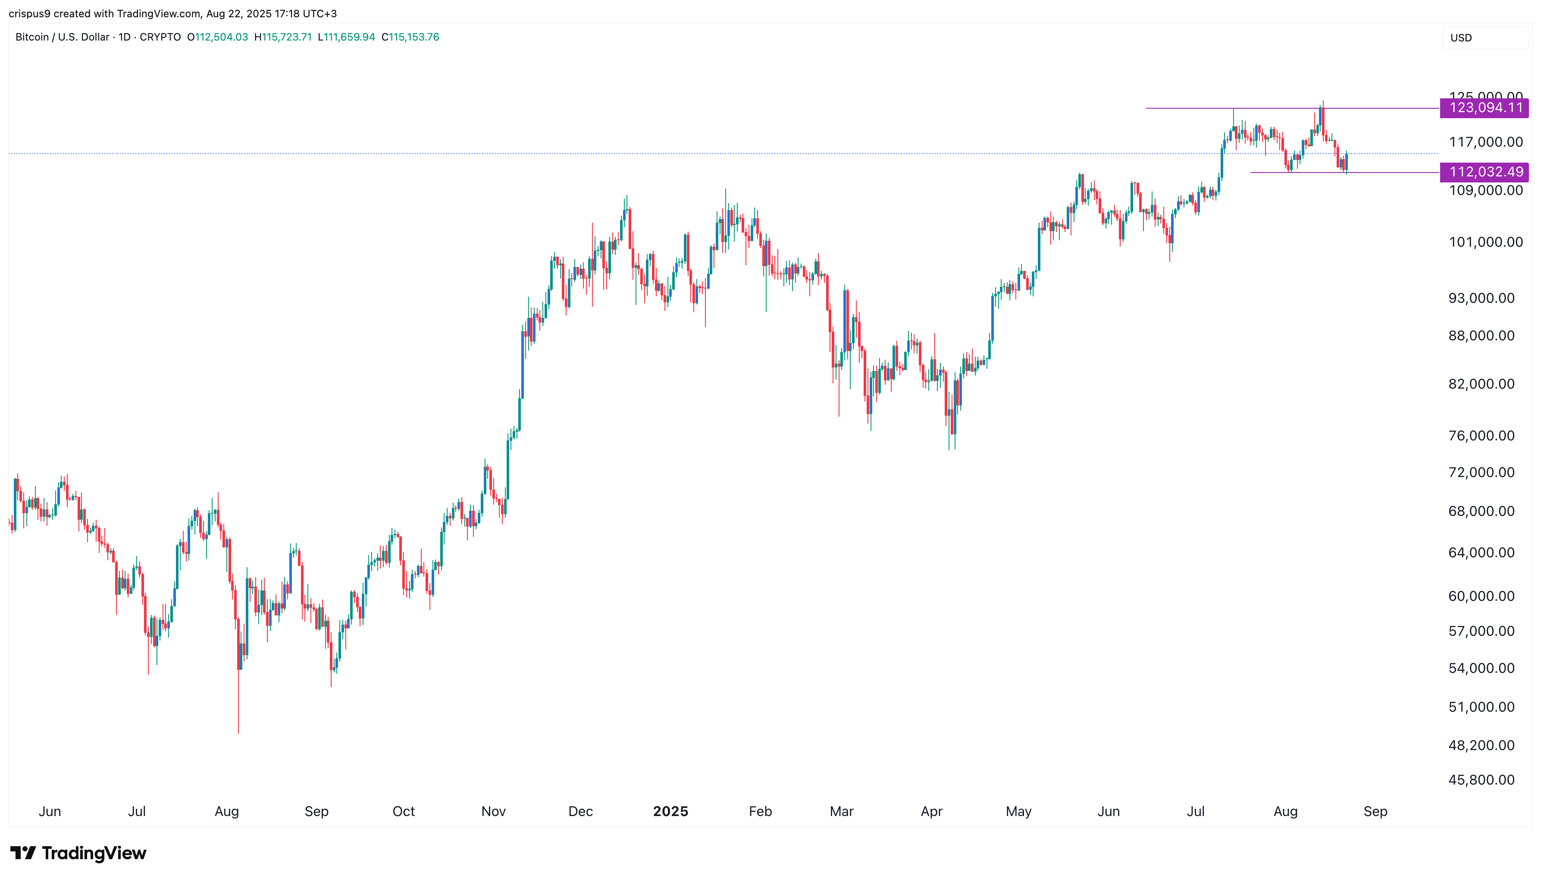The height and width of the screenshot is (879, 1541).
Task: Click the 1D interval label in the chart title
Action: point(124,37)
